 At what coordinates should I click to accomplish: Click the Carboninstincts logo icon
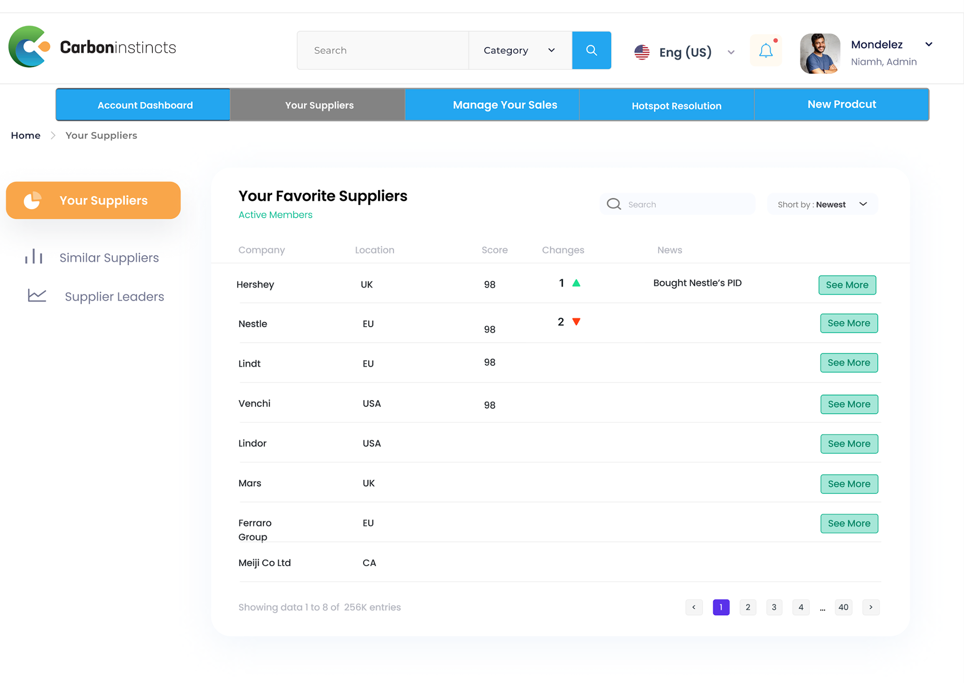coord(30,47)
